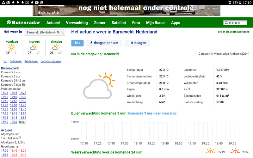The image size is (253, 158).
Task: Select radar time 18:25
Action: tap(22, 93)
